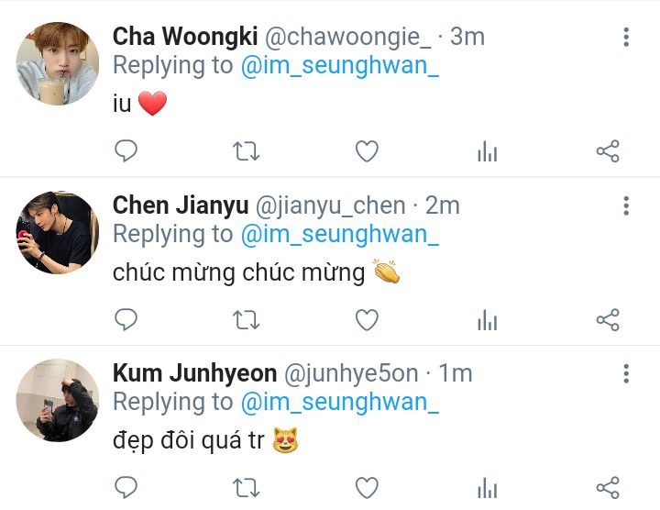Open more options on Kum Junhyeon's tweet
660x510 pixels.
pyautogui.click(x=626, y=373)
